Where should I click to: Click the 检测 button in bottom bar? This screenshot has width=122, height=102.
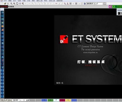[6, 100]
